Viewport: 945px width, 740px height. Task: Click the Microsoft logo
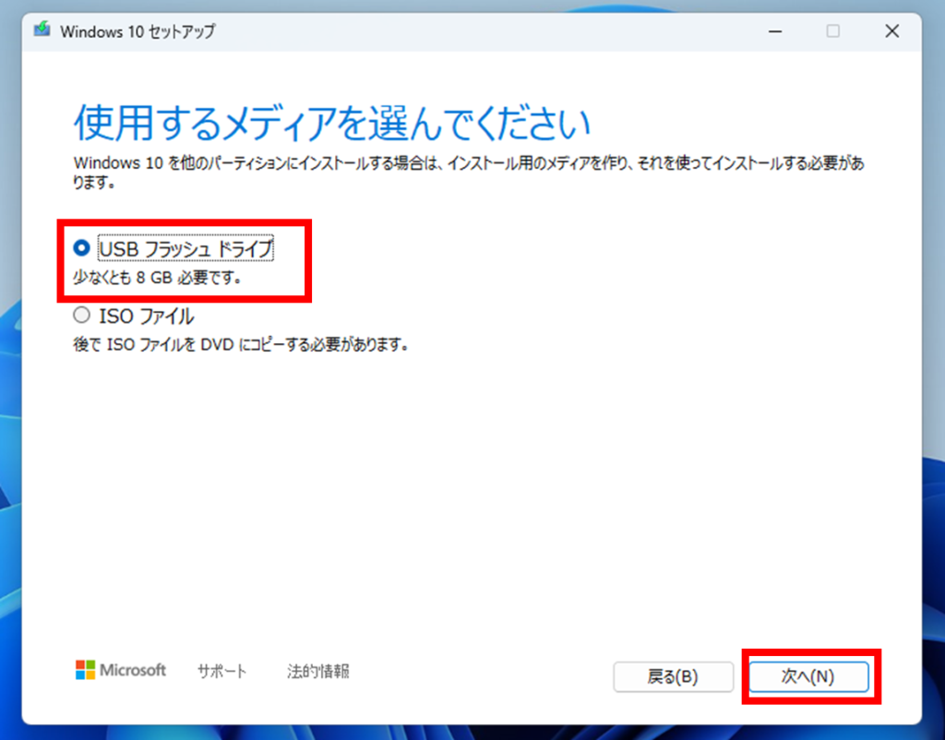click(x=121, y=670)
